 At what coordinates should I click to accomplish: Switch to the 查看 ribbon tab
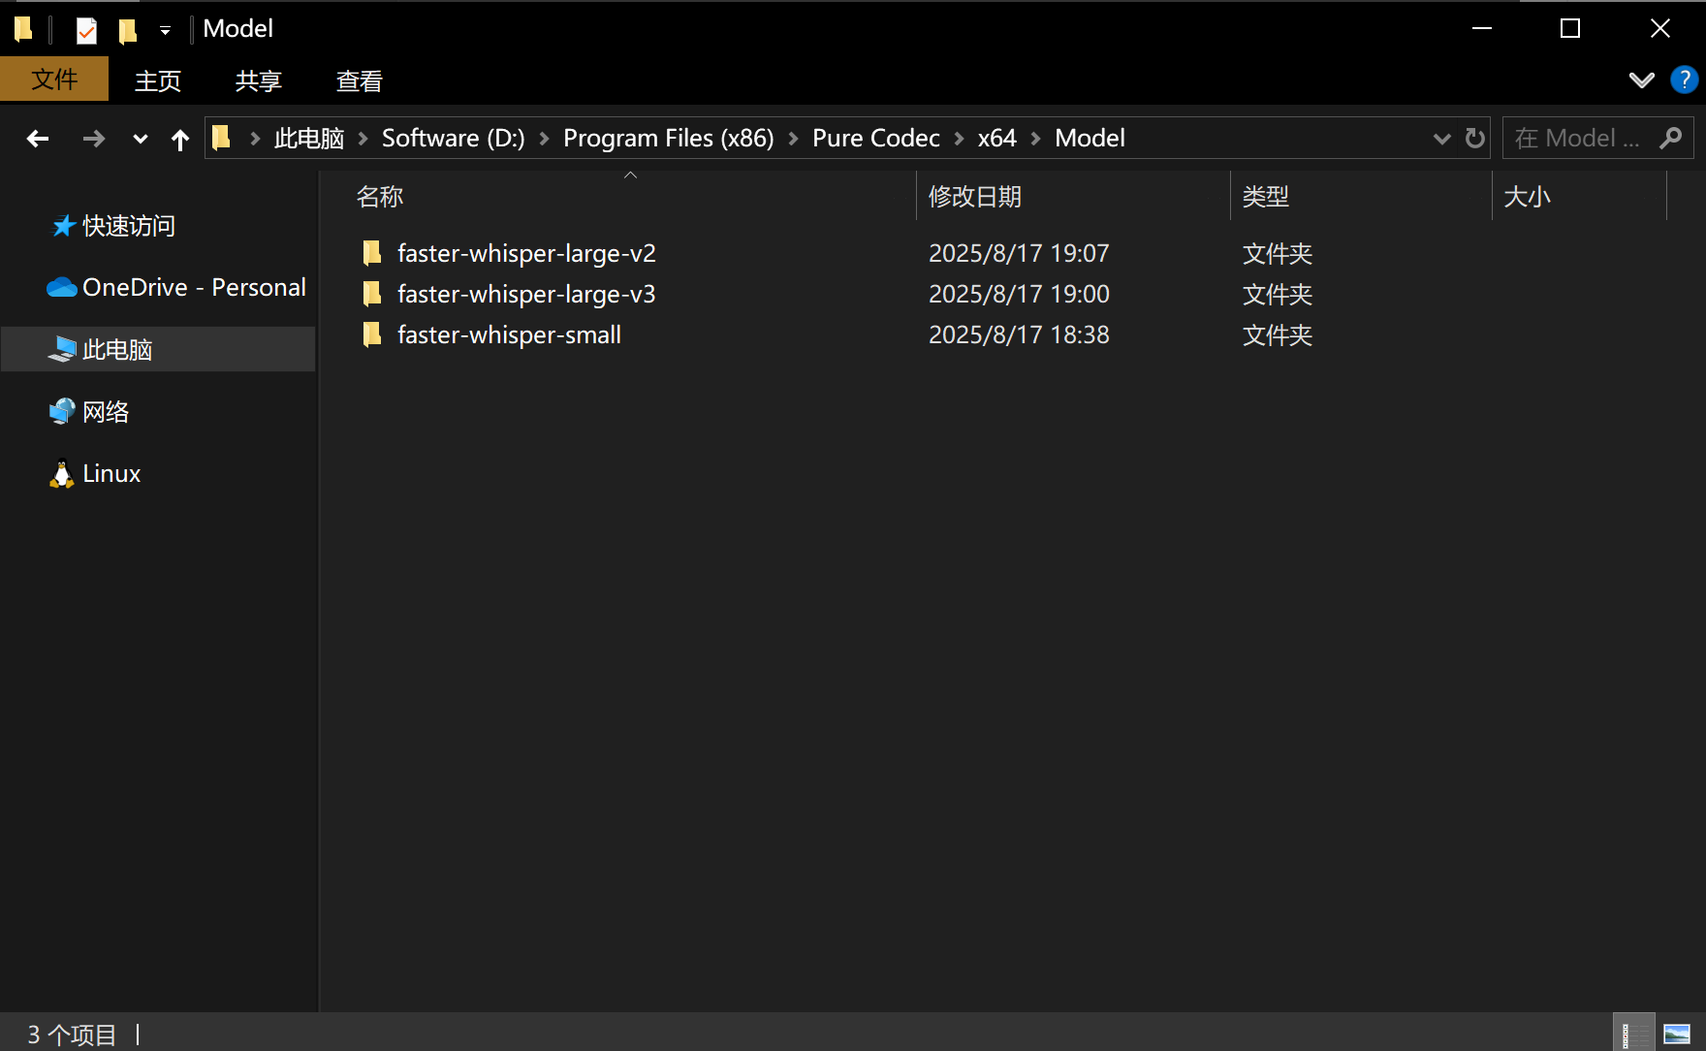pyautogui.click(x=360, y=80)
